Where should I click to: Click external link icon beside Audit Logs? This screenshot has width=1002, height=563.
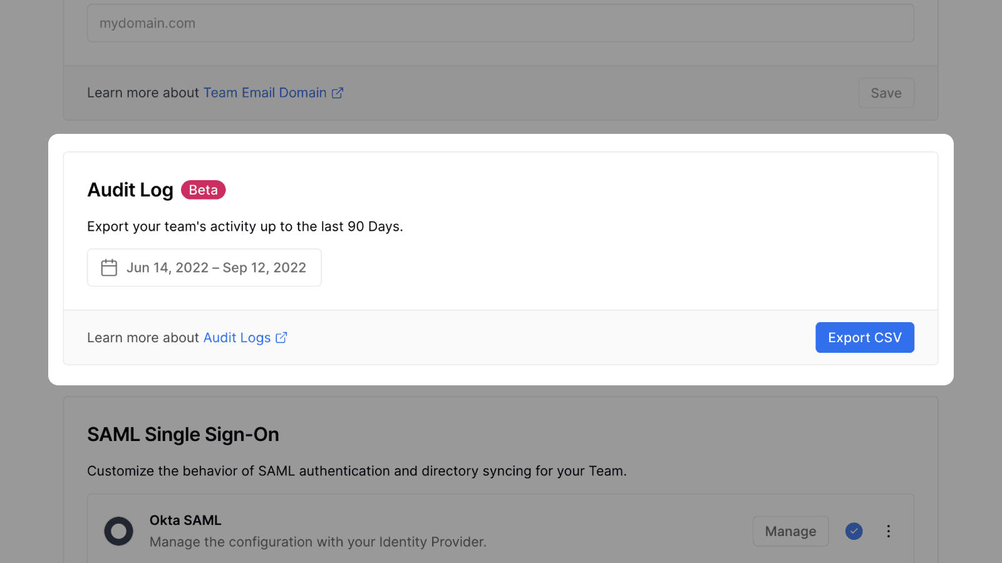tap(282, 338)
